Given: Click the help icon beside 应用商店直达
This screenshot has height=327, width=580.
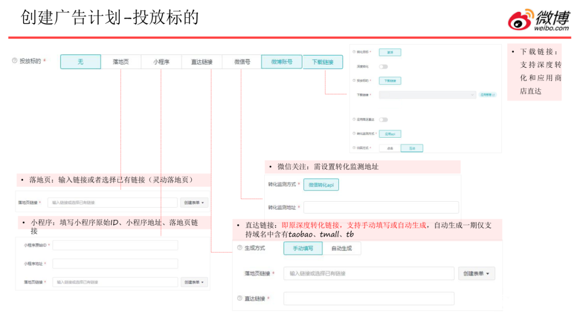Looking at the screenshot, I should 354,119.
